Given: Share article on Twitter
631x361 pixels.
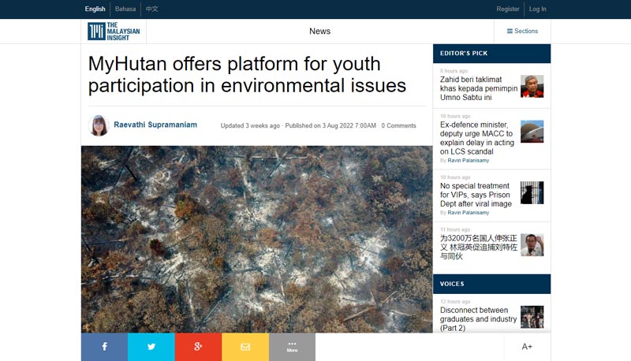Looking at the screenshot, I should click(x=151, y=347).
